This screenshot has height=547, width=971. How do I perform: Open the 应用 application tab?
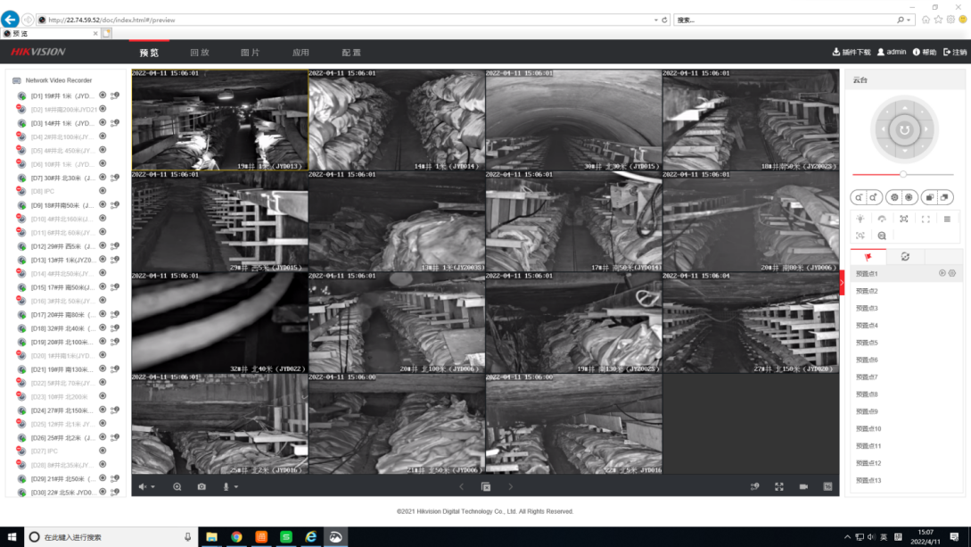coord(301,53)
